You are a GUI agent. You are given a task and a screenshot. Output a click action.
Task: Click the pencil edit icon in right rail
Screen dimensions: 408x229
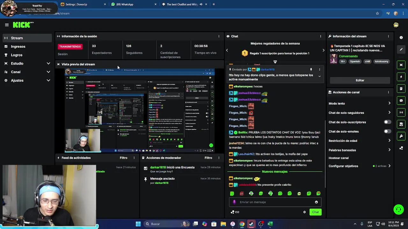click(x=401, y=50)
